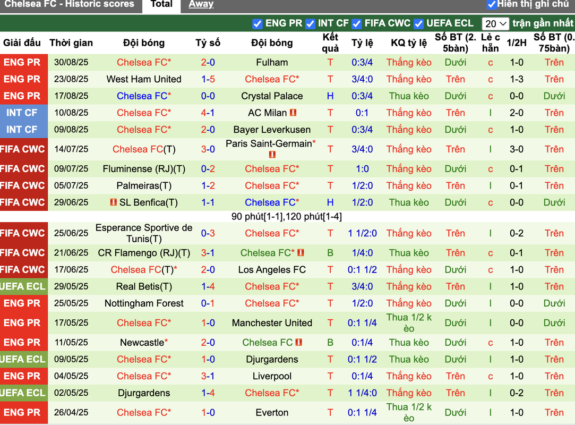Click the 3-1 score versus Liverpool

pyautogui.click(x=208, y=376)
